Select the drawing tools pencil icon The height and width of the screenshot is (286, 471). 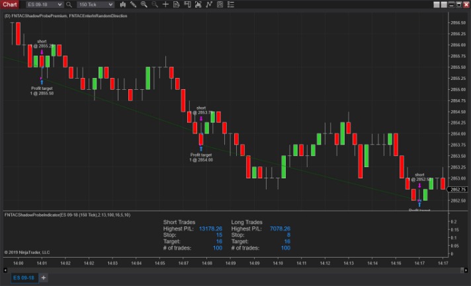click(132, 5)
